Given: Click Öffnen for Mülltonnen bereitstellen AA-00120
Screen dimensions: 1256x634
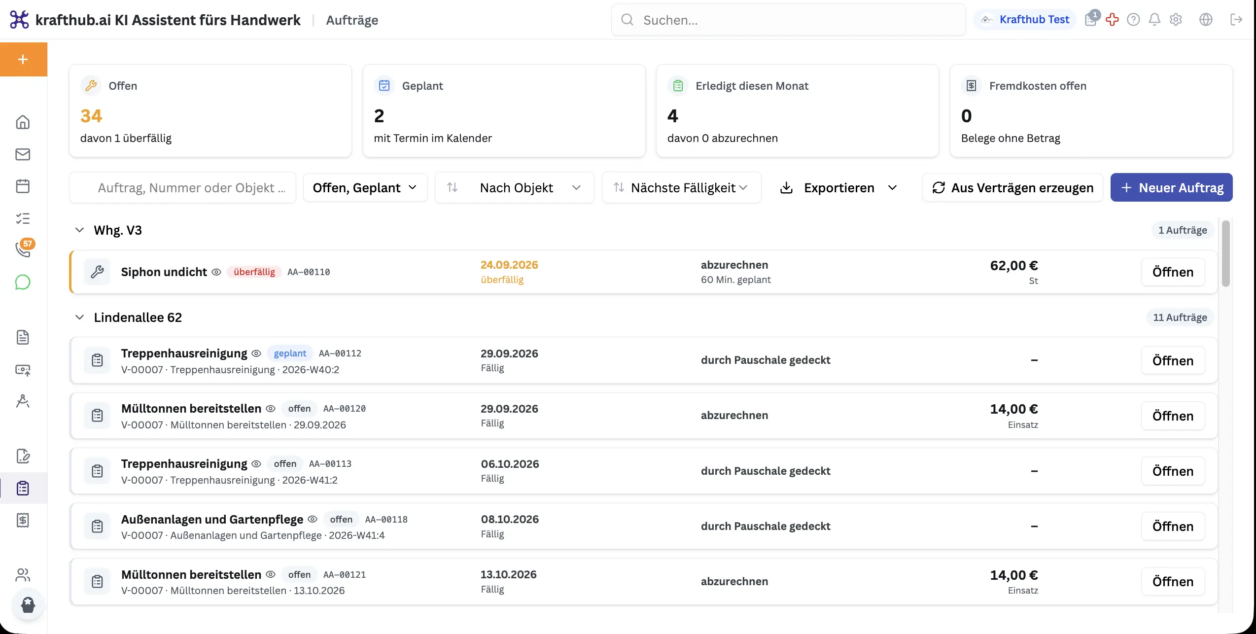Looking at the screenshot, I should (x=1173, y=416).
